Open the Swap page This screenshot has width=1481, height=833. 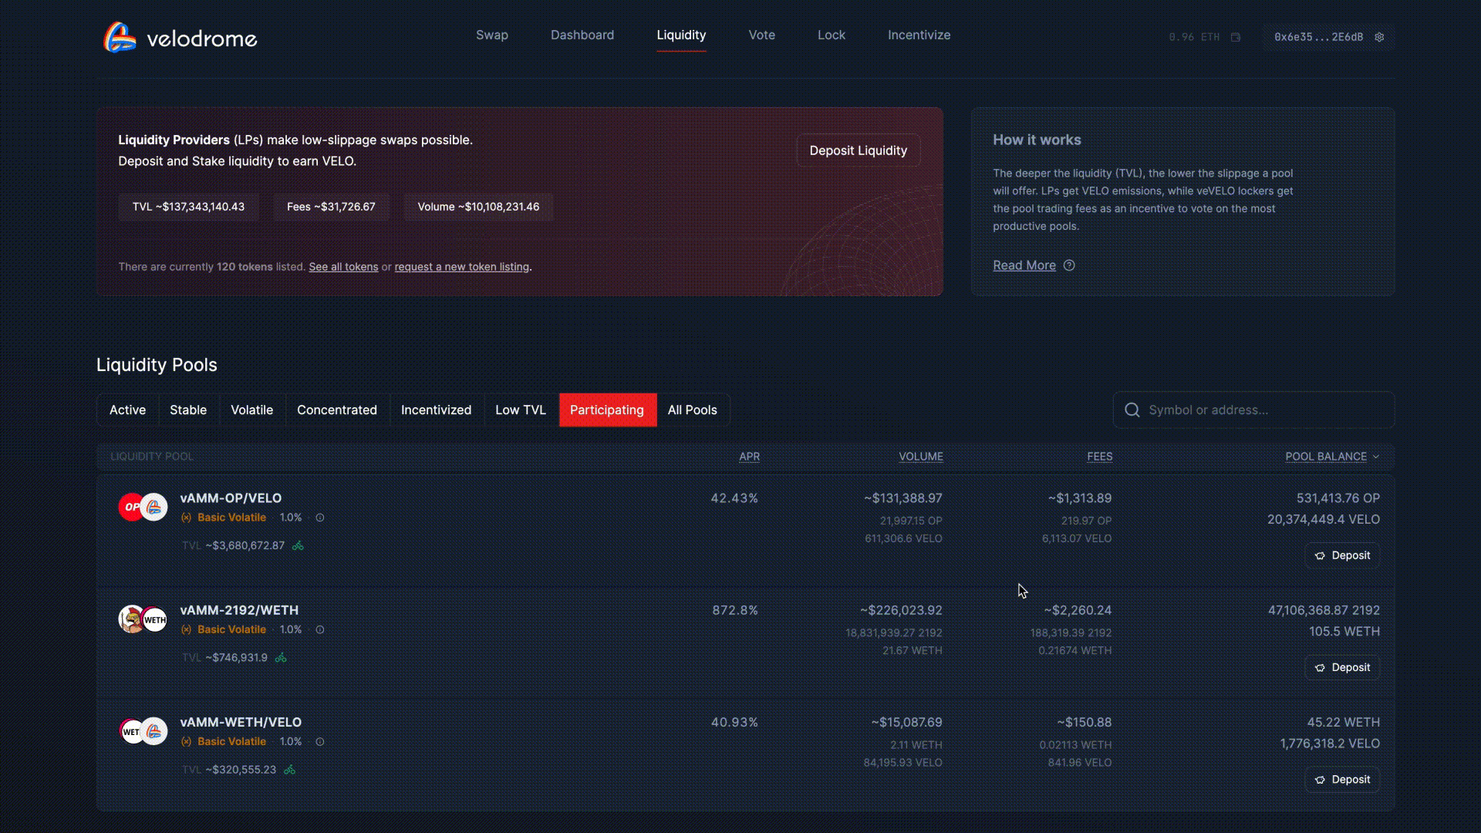[491, 35]
